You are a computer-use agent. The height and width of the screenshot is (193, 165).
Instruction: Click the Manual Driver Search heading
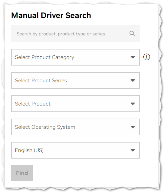click(51, 15)
